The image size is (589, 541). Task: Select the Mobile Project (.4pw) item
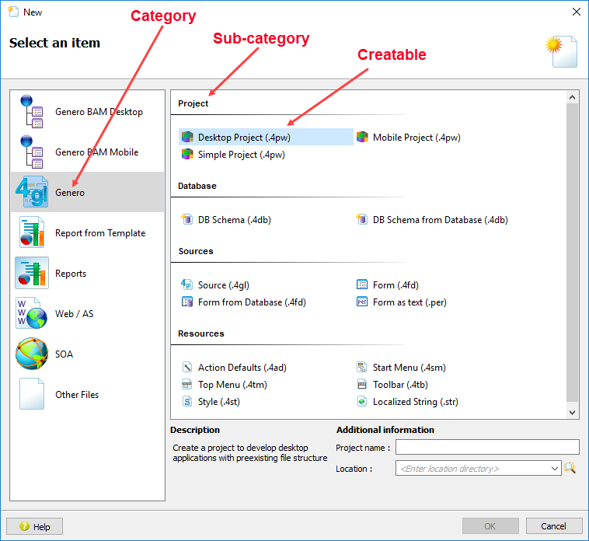pyautogui.click(x=416, y=138)
